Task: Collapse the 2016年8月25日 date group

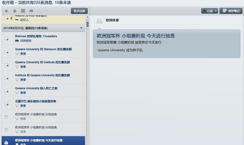Action: (81, 28)
